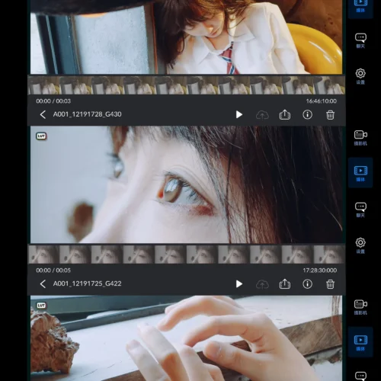The image size is (381, 381).
Task: Scrub the filmstrip under the eye close-up clip
Action: pyautogui.click(x=187, y=255)
